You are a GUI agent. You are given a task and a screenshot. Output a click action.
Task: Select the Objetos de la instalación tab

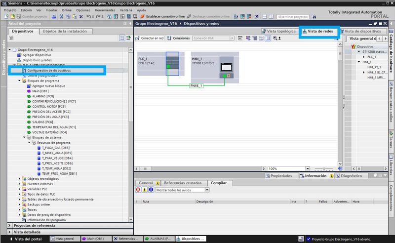(65, 31)
